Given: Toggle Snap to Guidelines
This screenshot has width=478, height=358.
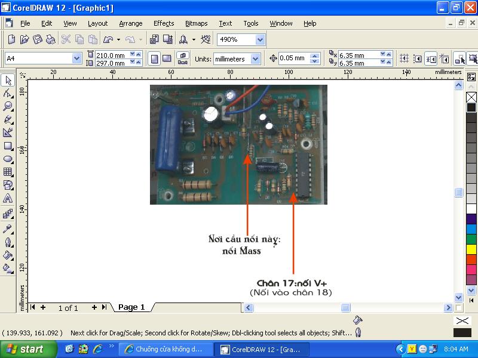Looking at the screenshot, I should pos(417,58).
